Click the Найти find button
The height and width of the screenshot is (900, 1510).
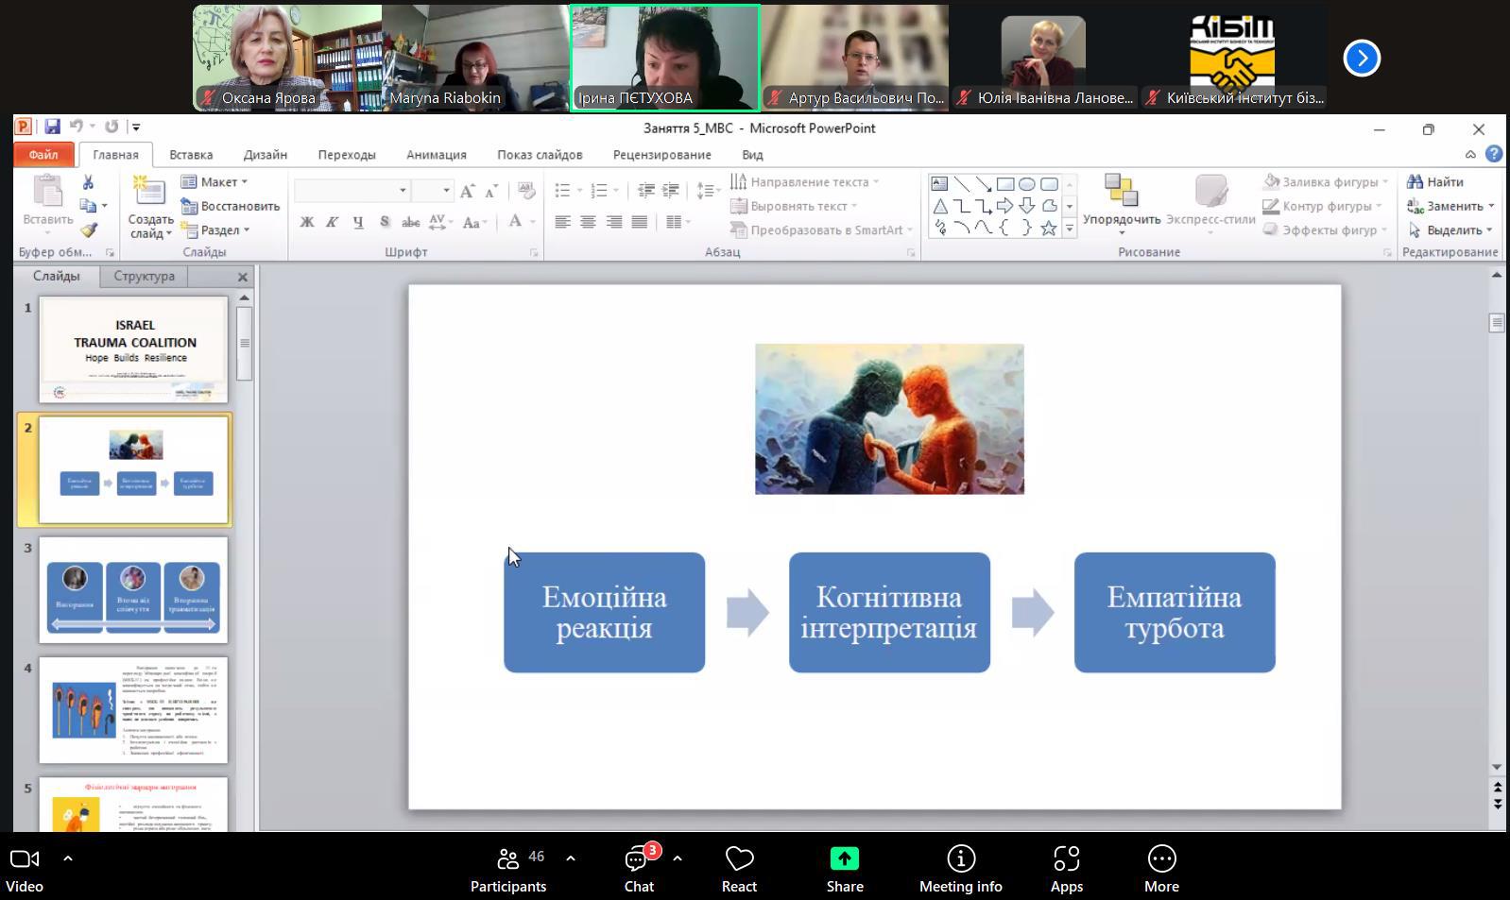coord(1435,181)
